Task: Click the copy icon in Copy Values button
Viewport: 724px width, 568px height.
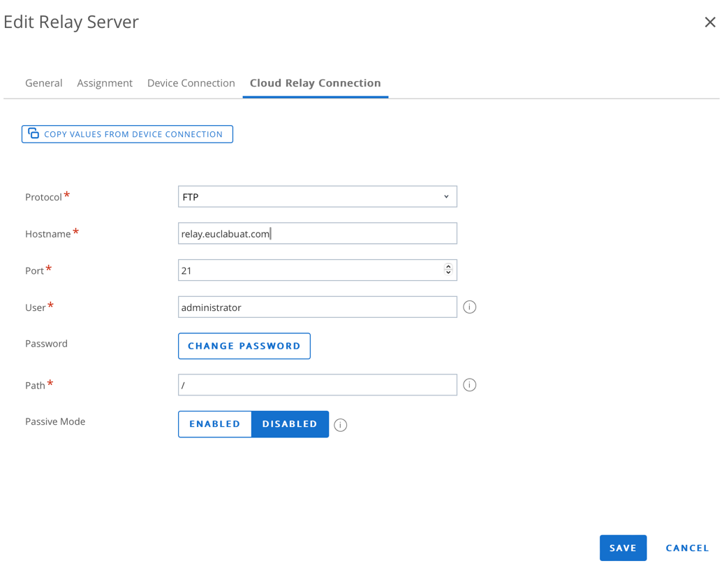Action: 34,133
